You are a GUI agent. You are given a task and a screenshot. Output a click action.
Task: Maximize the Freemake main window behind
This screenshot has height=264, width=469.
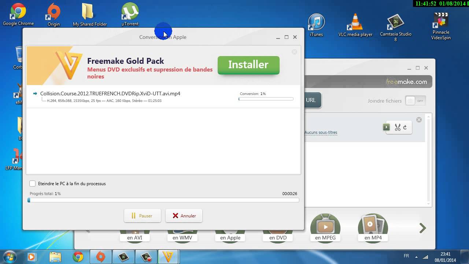point(418,68)
